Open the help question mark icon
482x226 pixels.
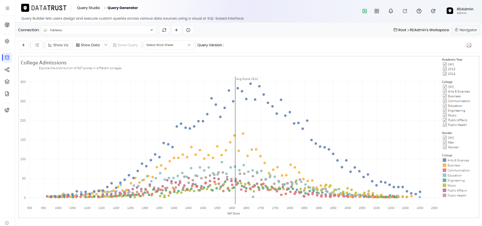(x=419, y=11)
